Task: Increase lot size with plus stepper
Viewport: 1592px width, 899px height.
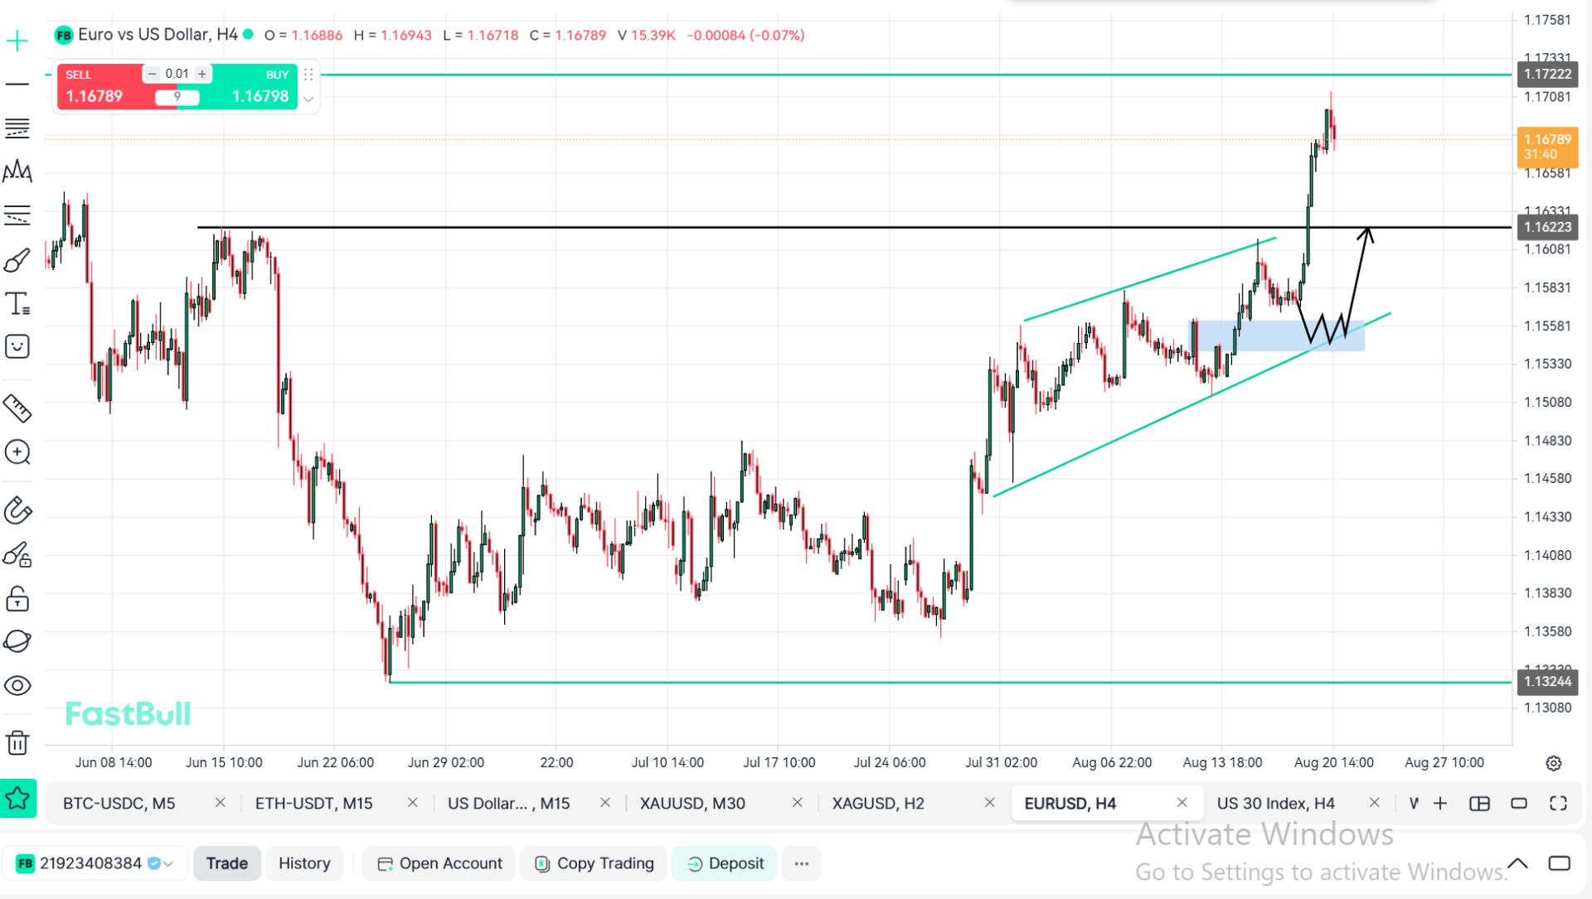Action: [201, 74]
